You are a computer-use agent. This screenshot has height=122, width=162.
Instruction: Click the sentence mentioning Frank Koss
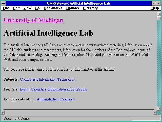click(x=59, y=69)
